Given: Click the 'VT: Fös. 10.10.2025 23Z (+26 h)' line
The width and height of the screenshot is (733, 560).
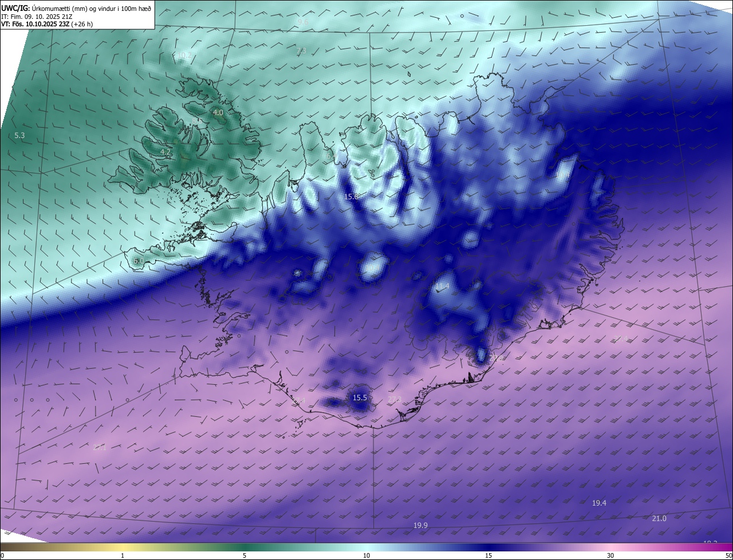Looking at the screenshot, I should pos(47,25).
